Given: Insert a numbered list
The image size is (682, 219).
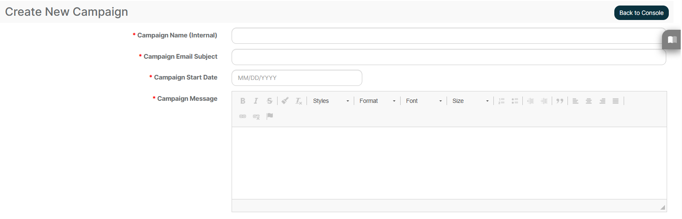Looking at the screenshot, I should (x=501, y=101).
